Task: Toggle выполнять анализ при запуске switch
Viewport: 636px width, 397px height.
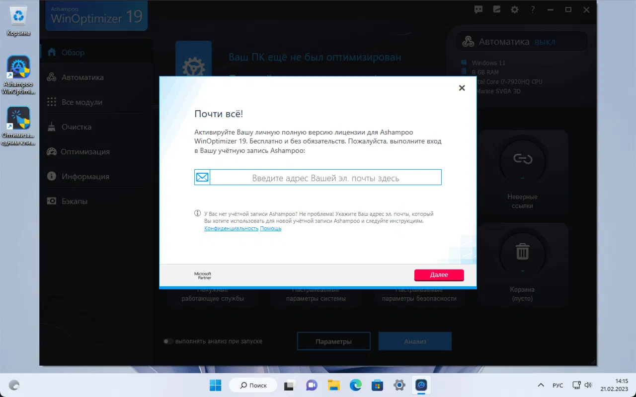Action: coord(168,341)
